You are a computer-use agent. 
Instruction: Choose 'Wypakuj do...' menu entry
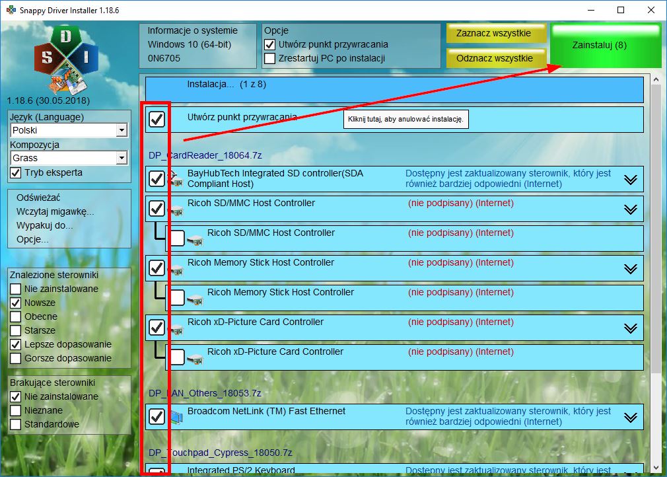45,225
